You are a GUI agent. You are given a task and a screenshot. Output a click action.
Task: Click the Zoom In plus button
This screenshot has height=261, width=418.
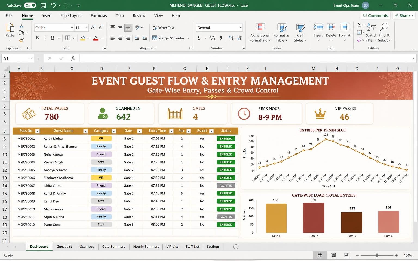pyautogui.click(x=397, y=255)
